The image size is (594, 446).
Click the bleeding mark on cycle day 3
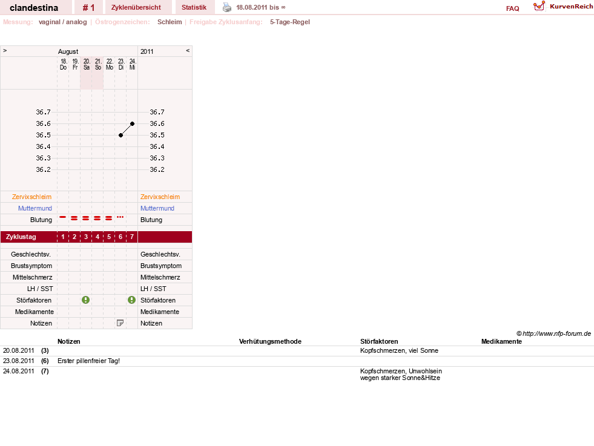85,218
